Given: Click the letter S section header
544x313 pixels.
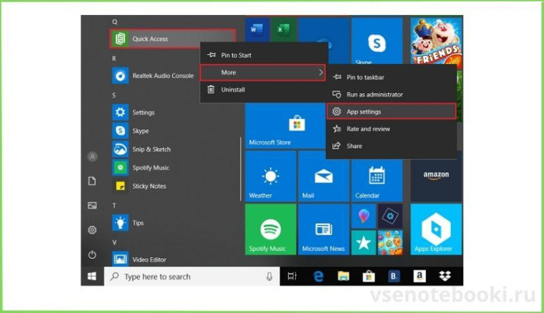Looking at the screenshot, I should (114, 95).
